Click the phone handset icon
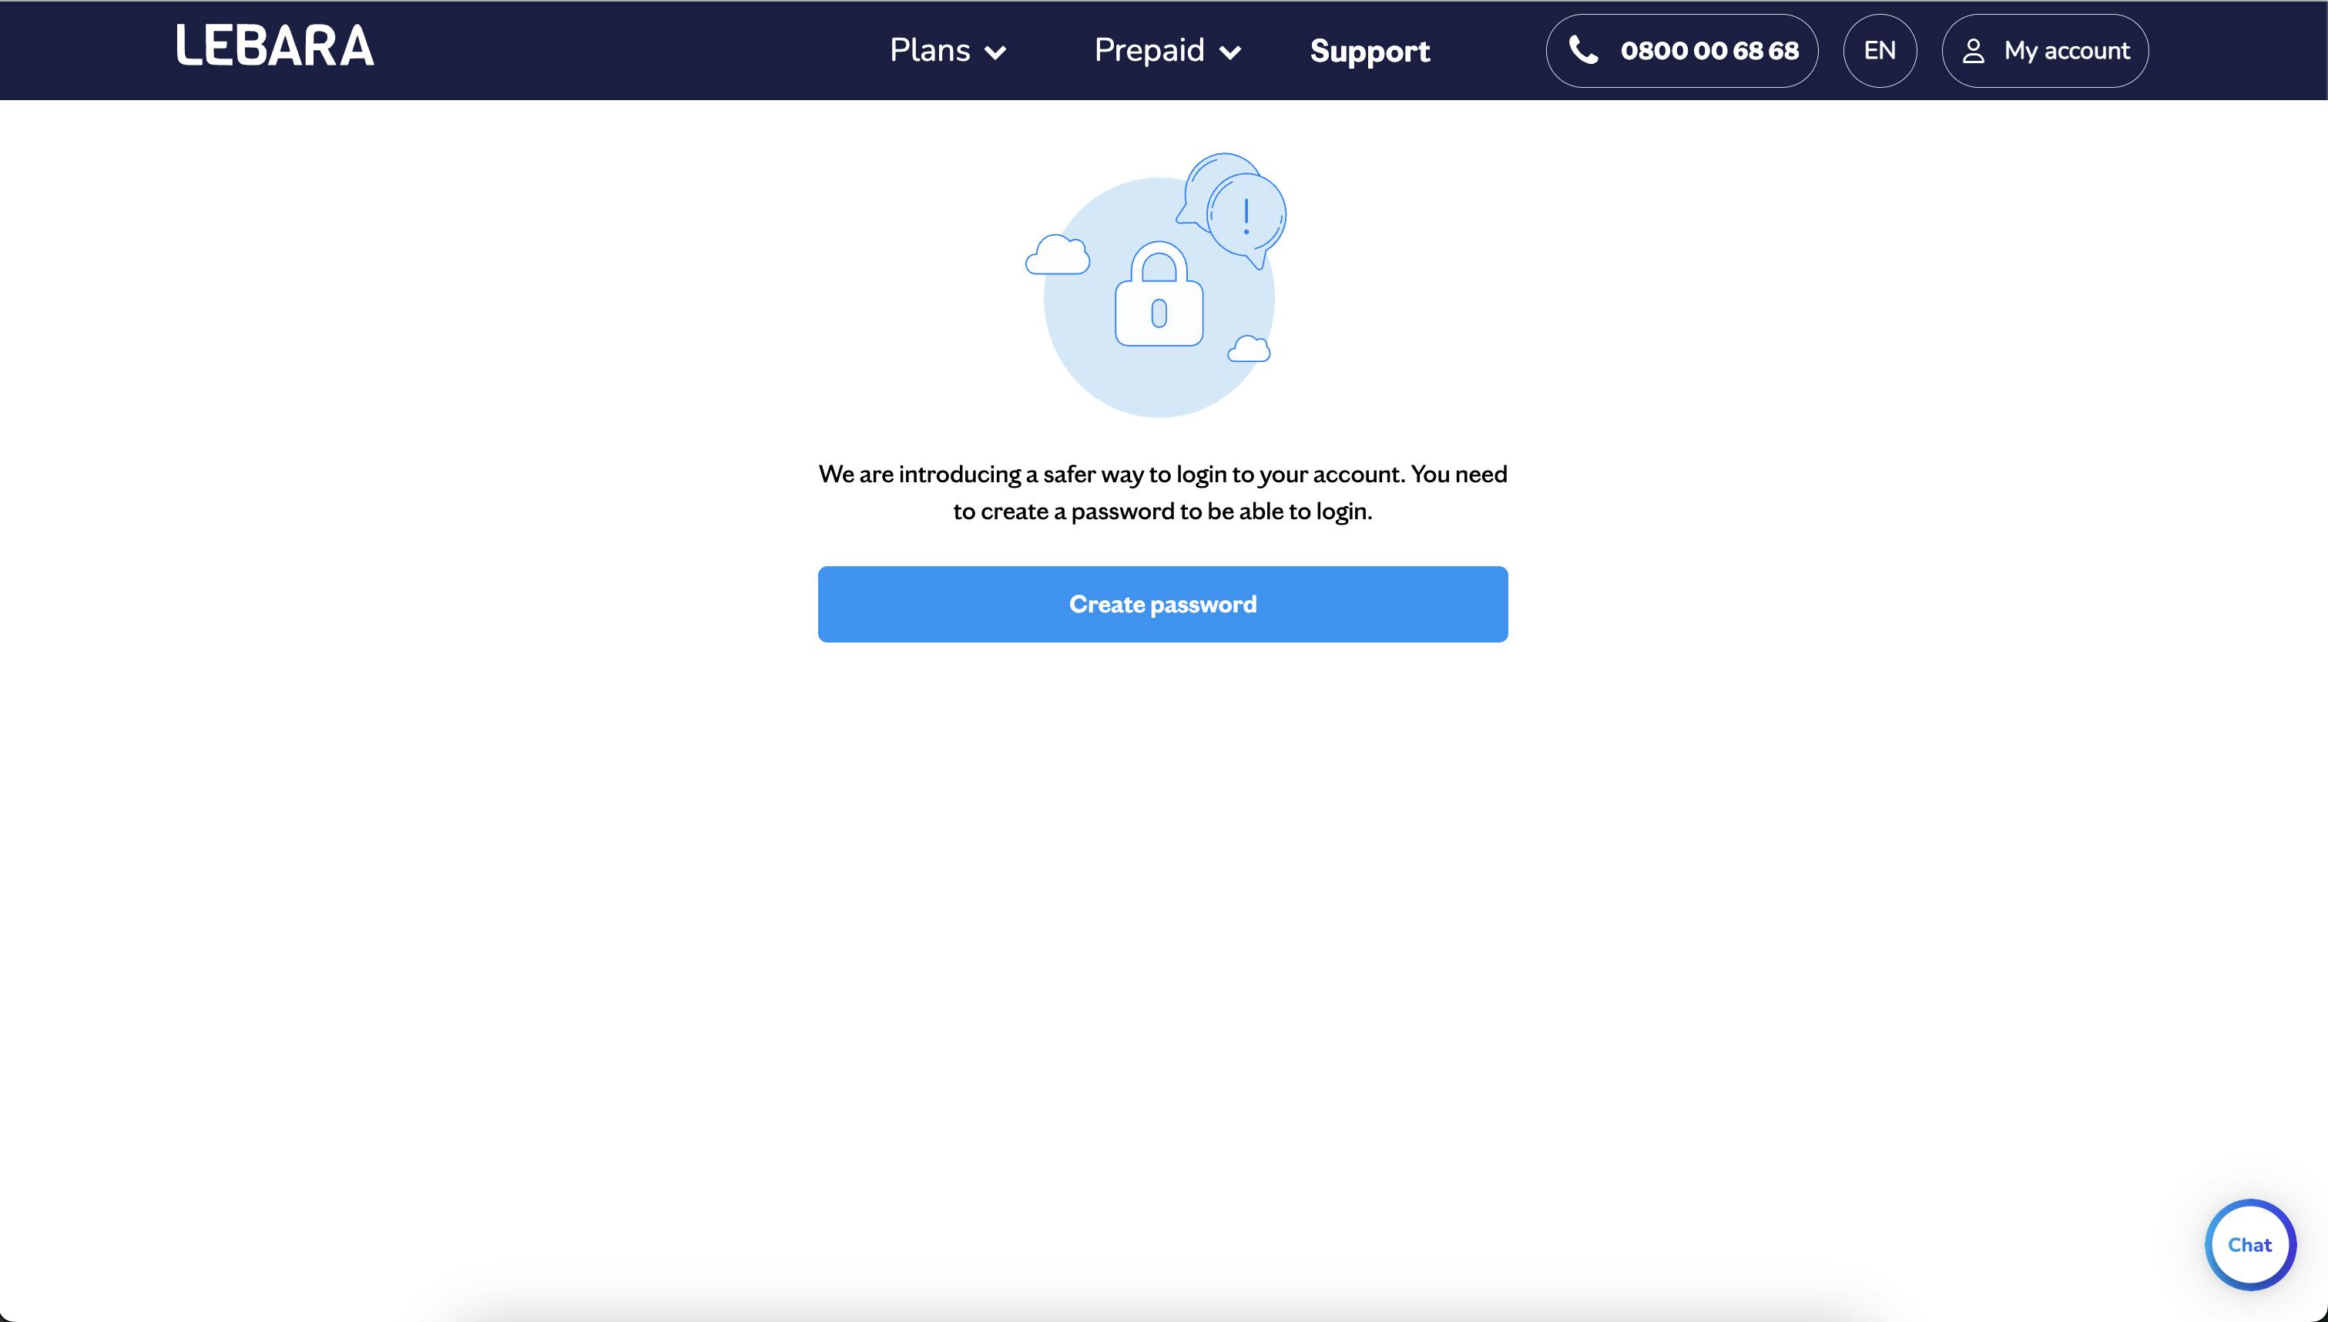Image resolution: width=2328 pixels, height=1322 pixels. tap(1584, 50)
